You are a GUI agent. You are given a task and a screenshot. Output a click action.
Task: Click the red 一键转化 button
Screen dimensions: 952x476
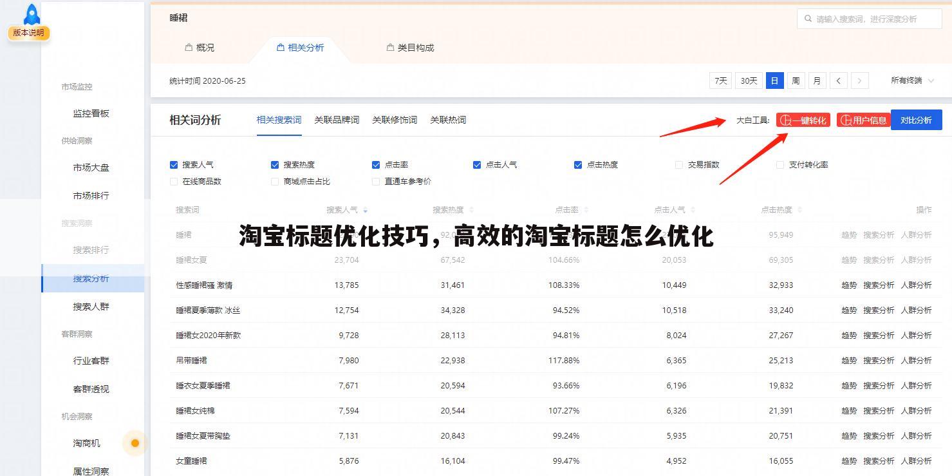pyautogui.click(x=803, y=120)
